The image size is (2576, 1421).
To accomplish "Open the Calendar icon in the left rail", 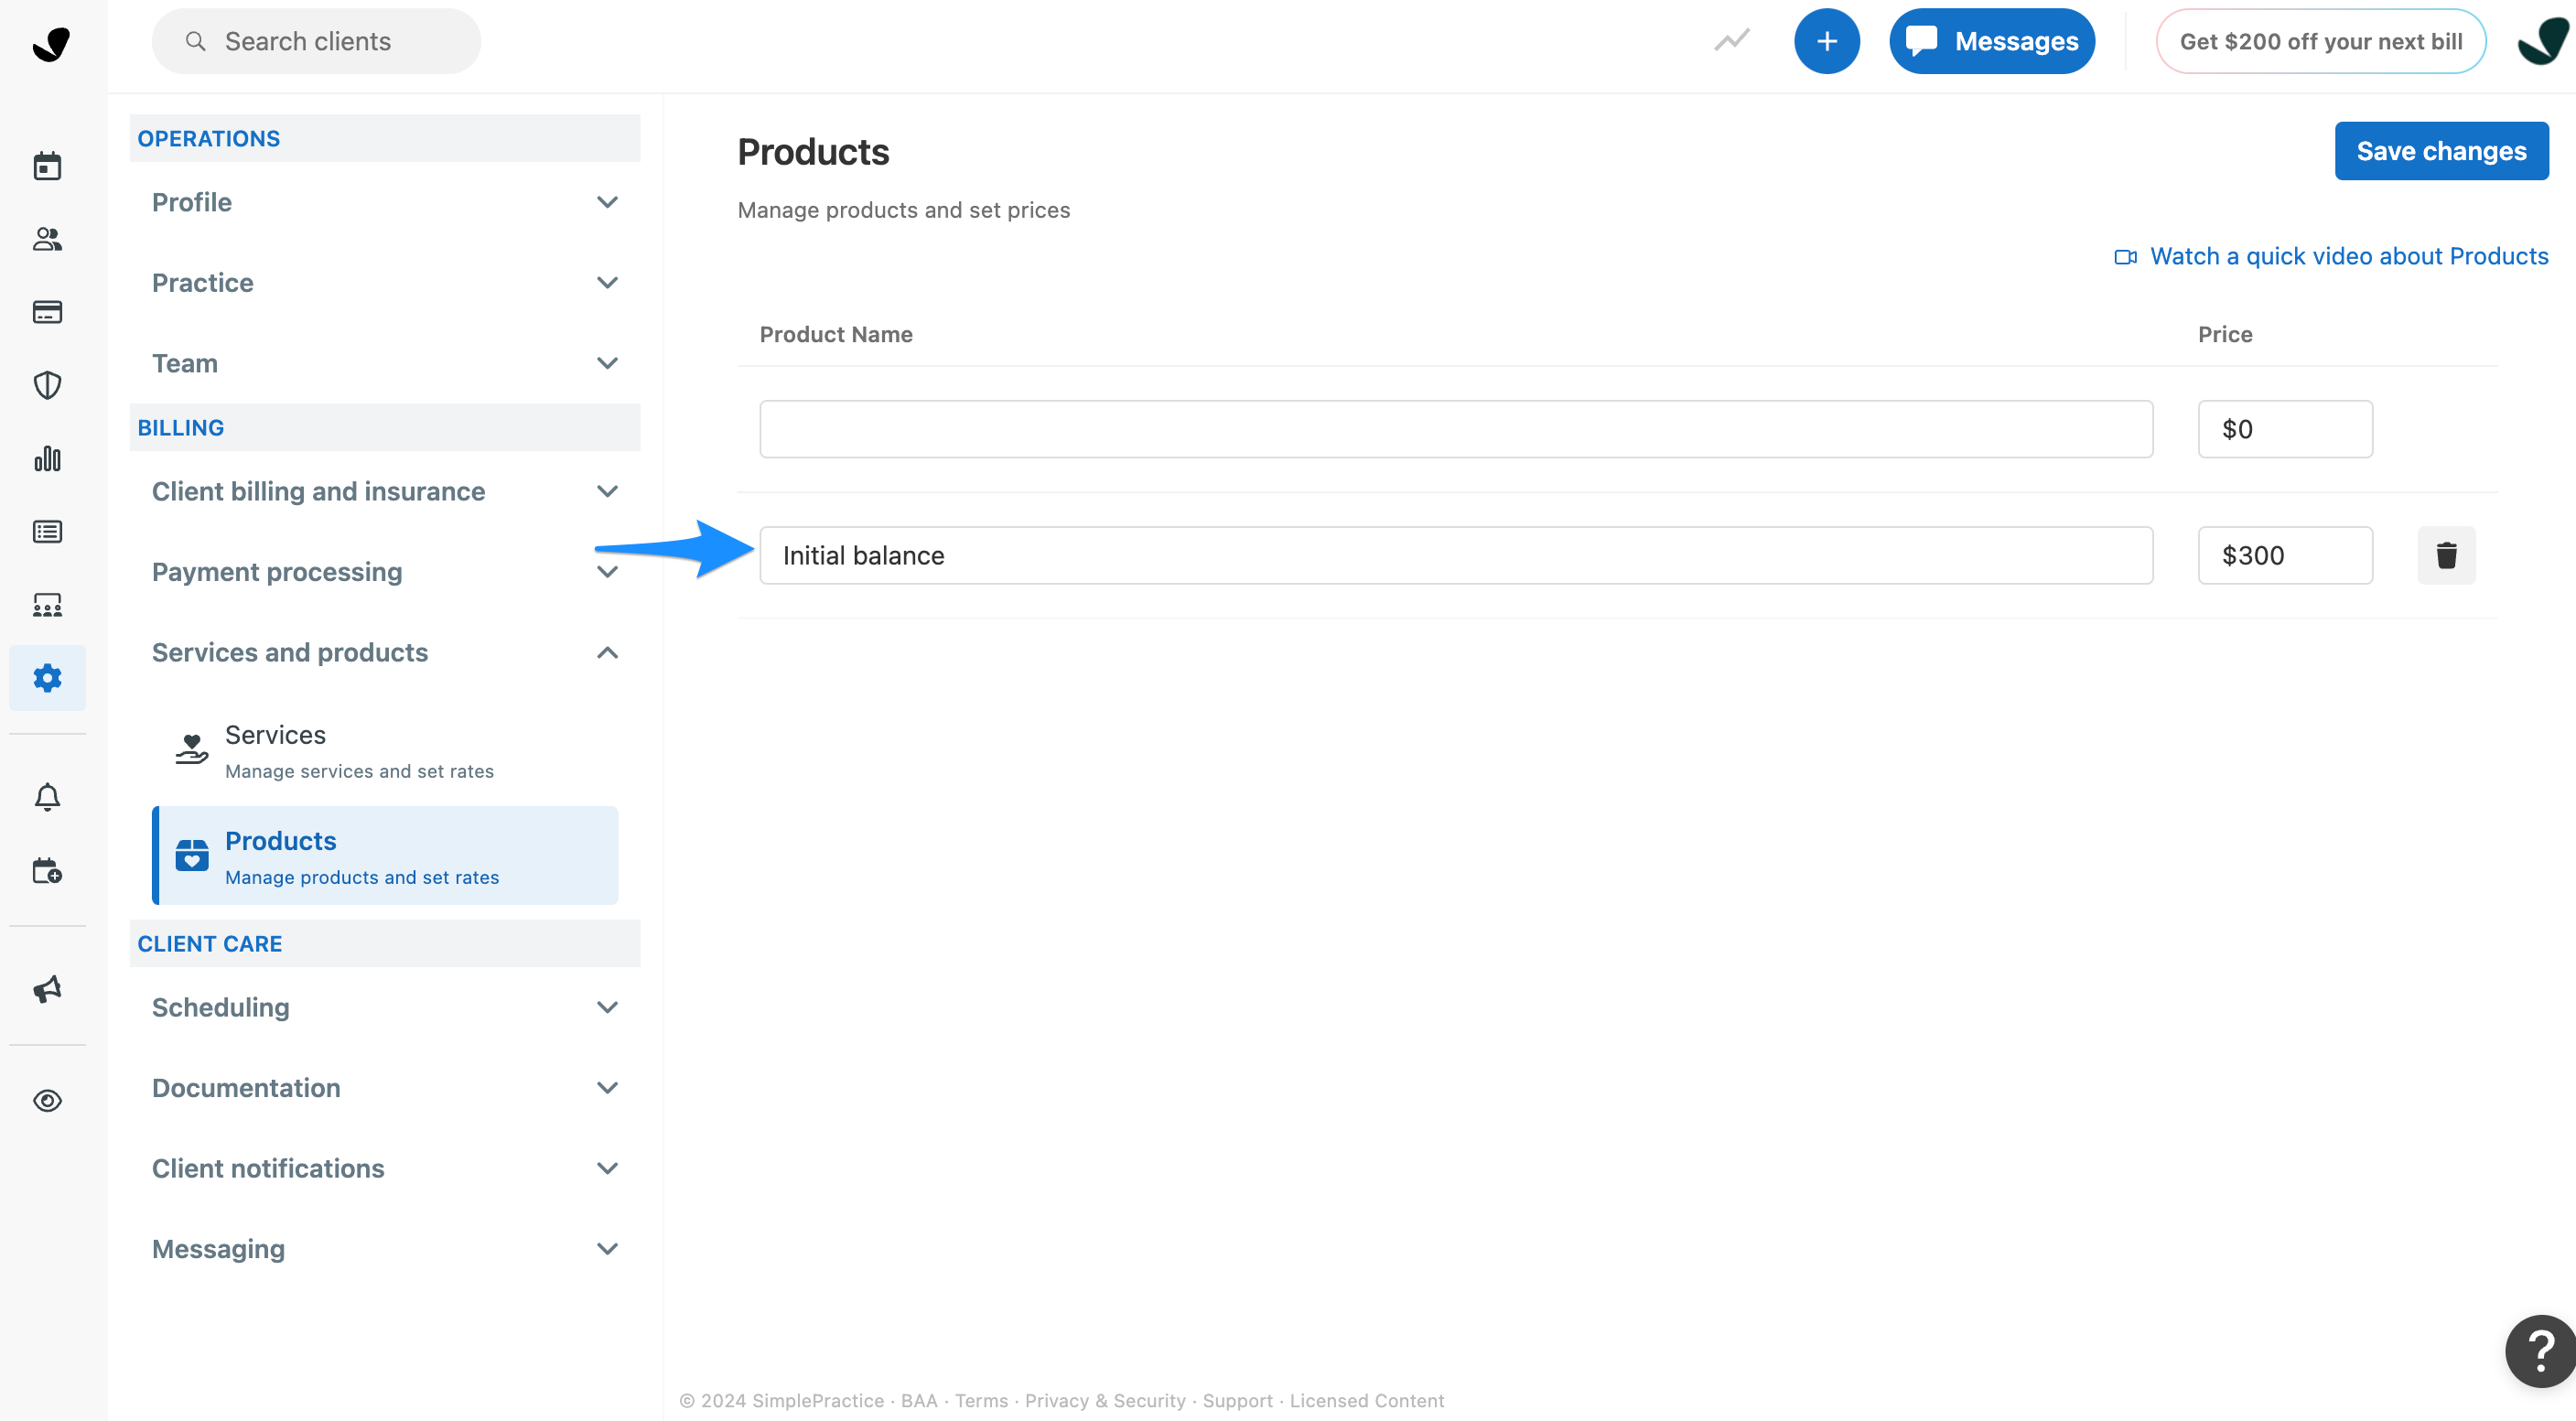I will 47,166.
